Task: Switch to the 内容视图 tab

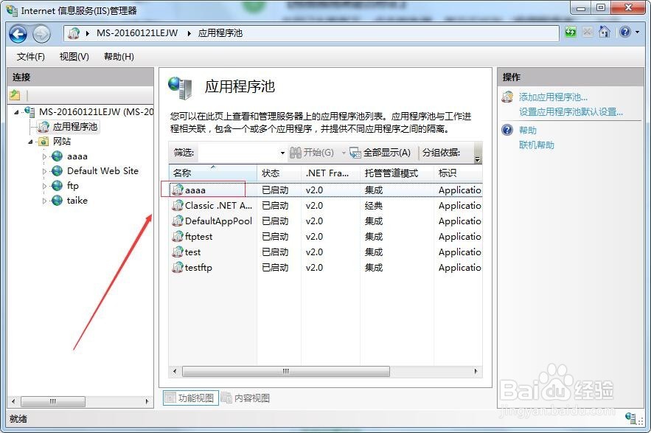Action: (249, 398)
